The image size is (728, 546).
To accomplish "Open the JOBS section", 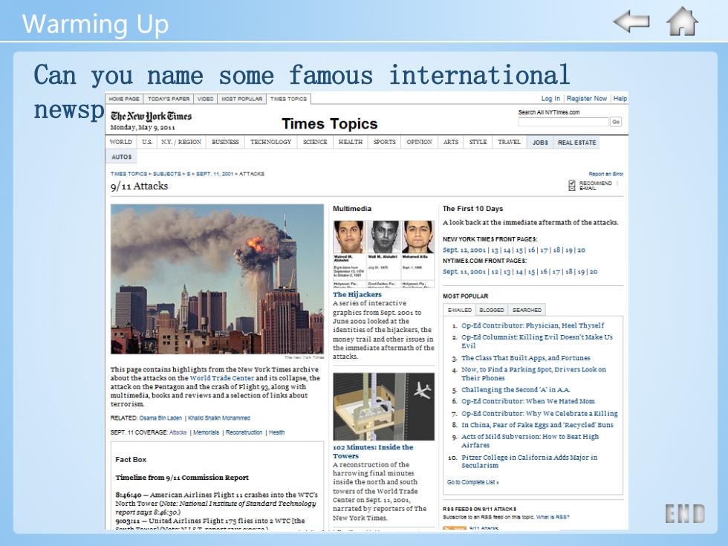I will 540,143.
